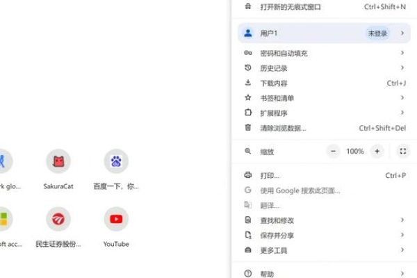Click the puzzle icon for 扩展程序
This screenshot has width=417, height=278.
coord(248,113)
